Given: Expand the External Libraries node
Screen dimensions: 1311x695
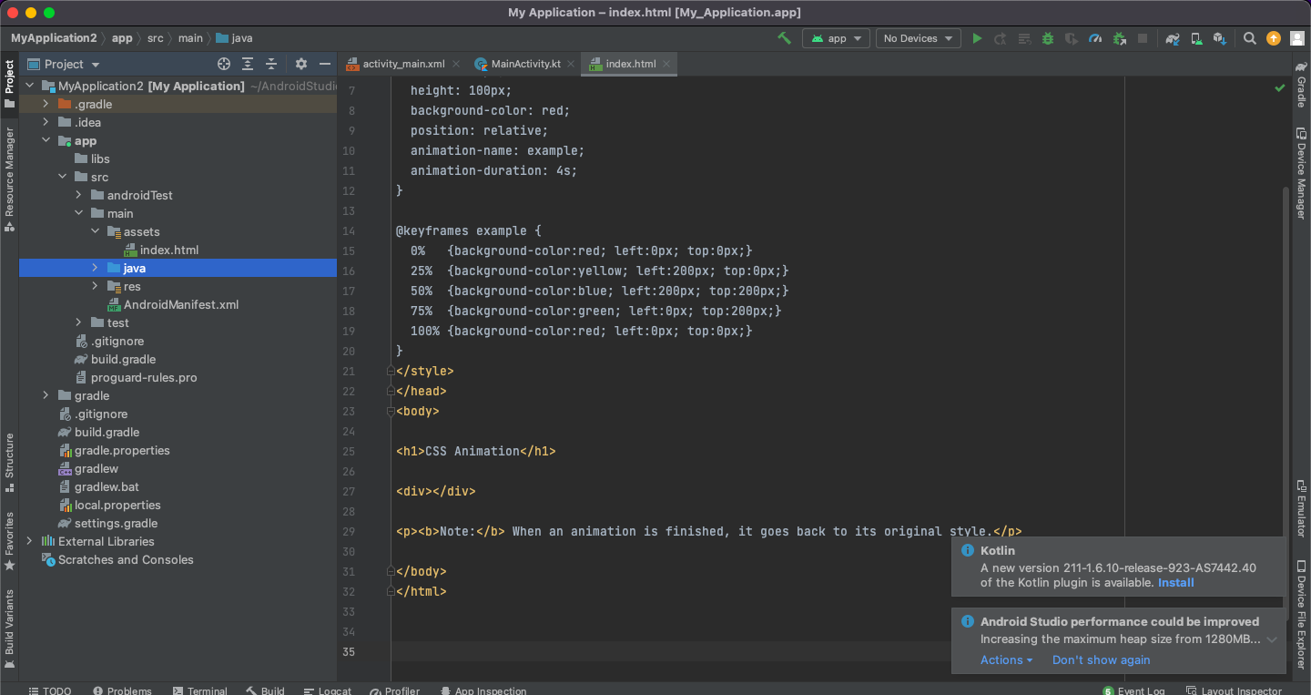Looking at the screenshot, I should point(29,541).
